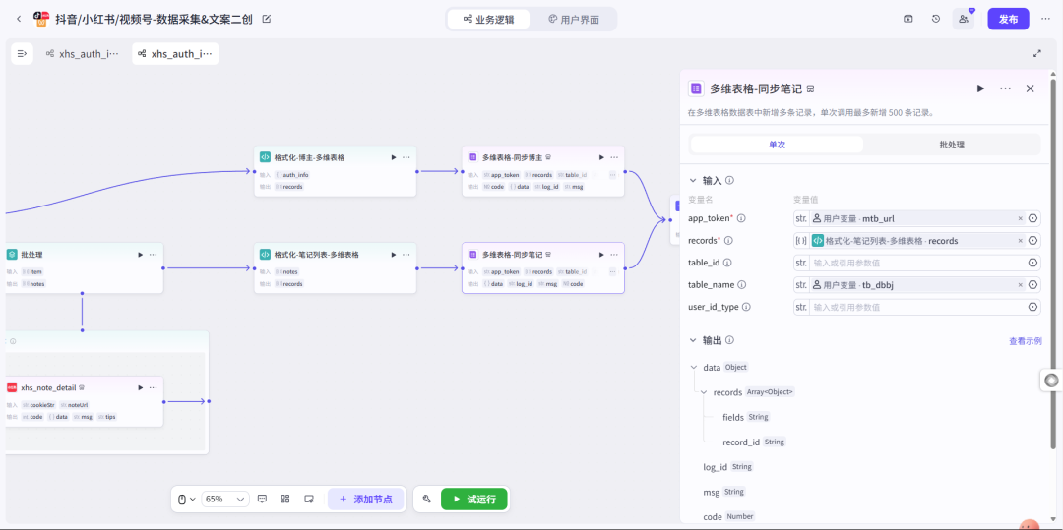Toggle the minimap icon in the bottom toolbar
Viewport: 1063px width, 530px height.
(308, 499)
